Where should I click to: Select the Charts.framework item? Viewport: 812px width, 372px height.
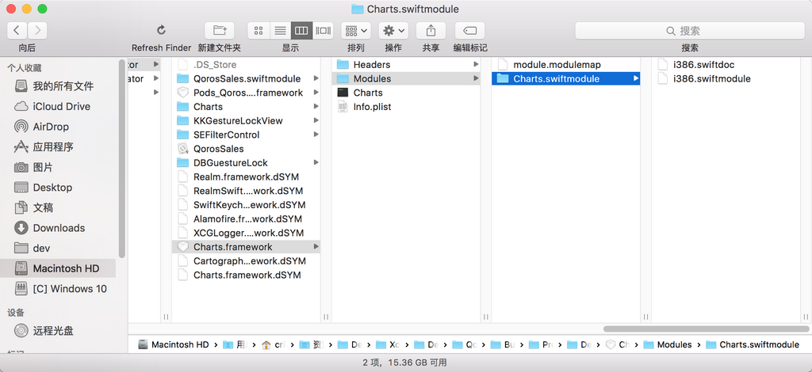[x=246, y=246]
